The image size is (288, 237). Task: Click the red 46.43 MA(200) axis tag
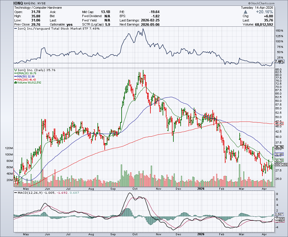click(279, 124)
